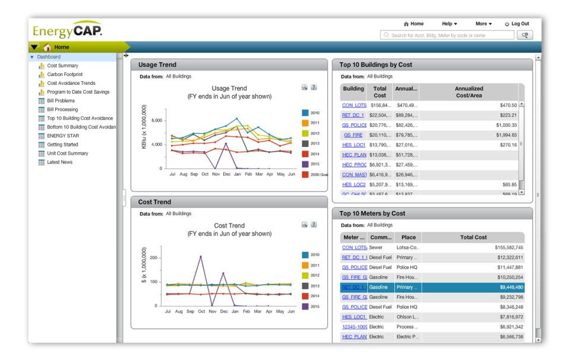Viewport: 570px width, 361px height.
Task: Click the 2012 legend swatch in Usage Trend
Action: (x=305, y=133)
